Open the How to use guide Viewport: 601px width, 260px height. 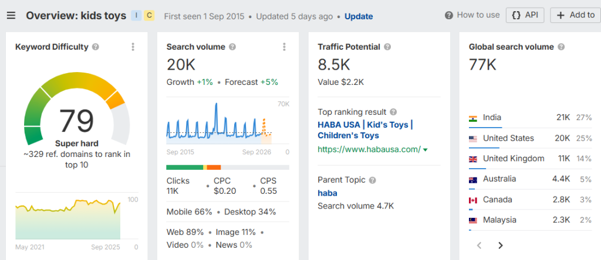point(472,15)
